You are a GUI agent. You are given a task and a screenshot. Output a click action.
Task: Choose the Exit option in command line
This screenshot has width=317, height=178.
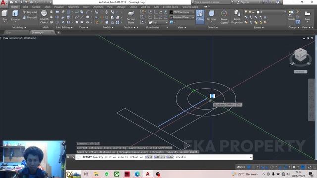(x=149, y=157)
